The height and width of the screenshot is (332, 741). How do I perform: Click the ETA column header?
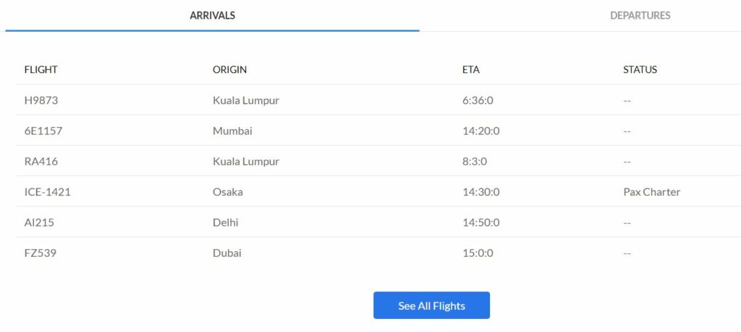pyautogui.click(x=470, y=70)
